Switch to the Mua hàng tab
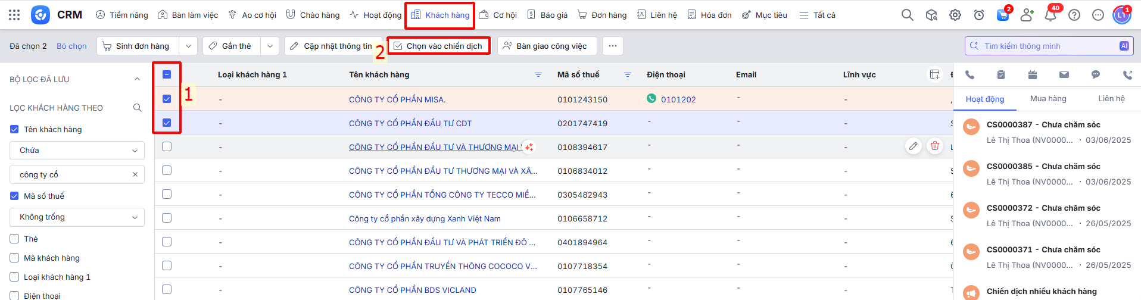Image resolution: width=1141 pixels, height=300 pixels. tap(1048, 99)
